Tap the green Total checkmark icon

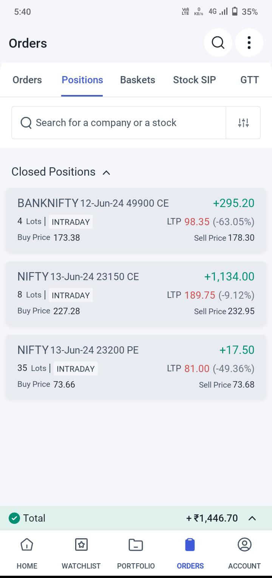(x=14, y=518)
